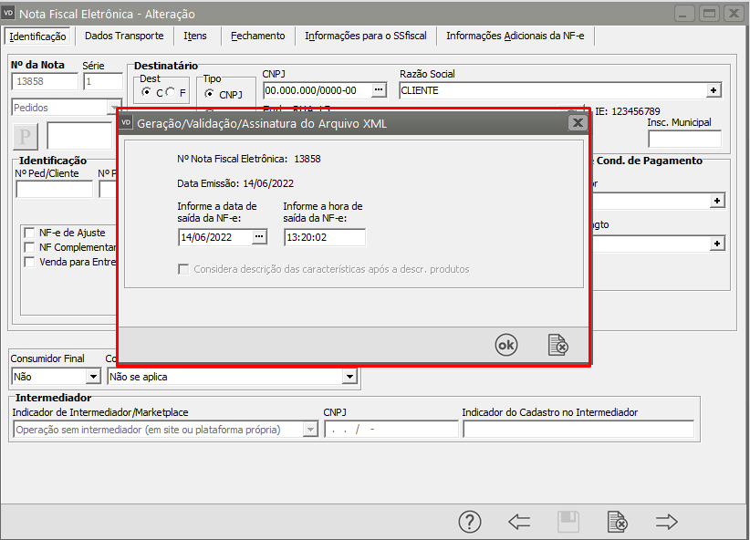750x540 pixels.
Task: Click the cancel document icon in the XML dialog
Action: click(557, 345)
